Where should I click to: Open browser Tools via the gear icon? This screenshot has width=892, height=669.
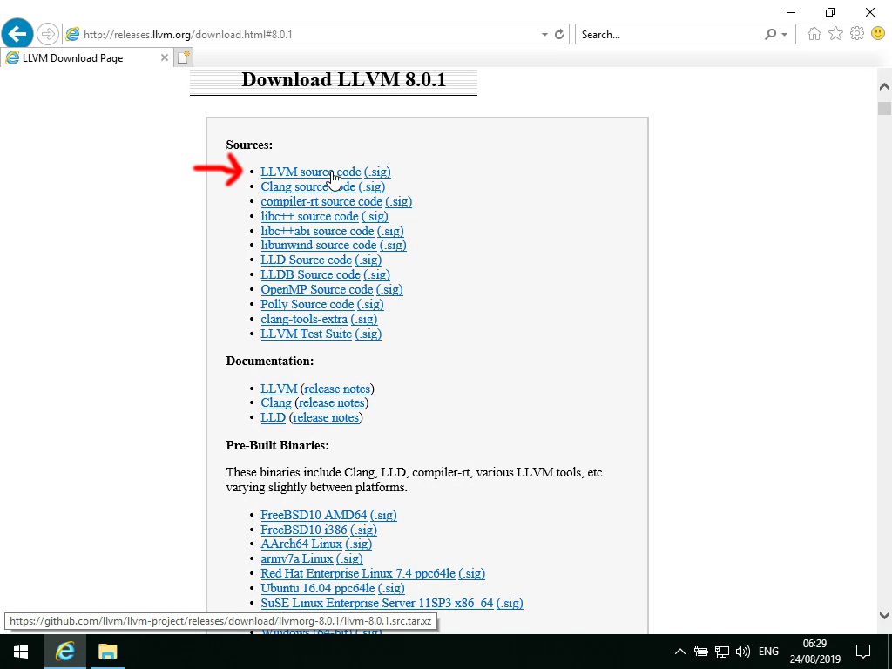pyautogui.click(x=856, y=33)
